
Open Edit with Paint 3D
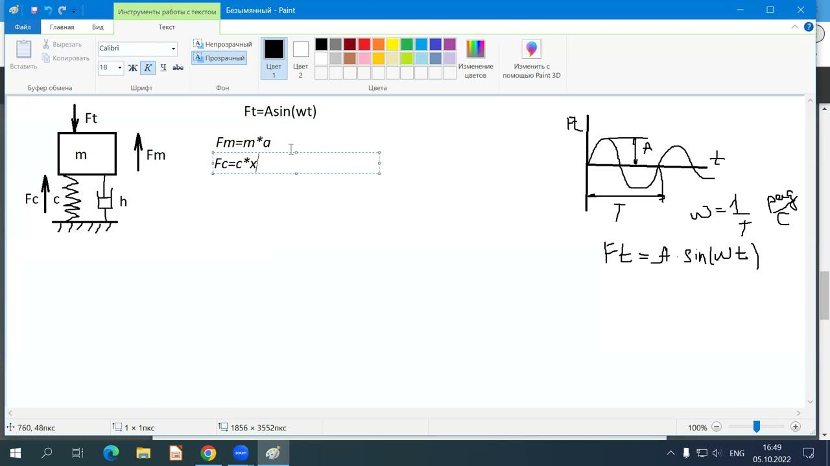click(532, 58)
